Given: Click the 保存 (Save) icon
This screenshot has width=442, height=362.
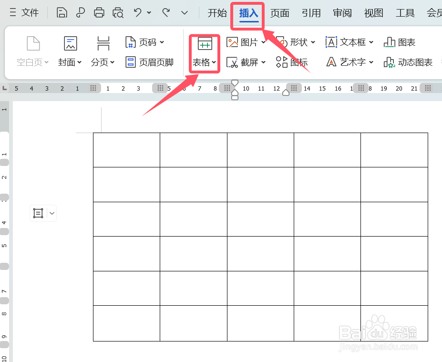Looking at the screenshot, I should click(x=62, y=13).
